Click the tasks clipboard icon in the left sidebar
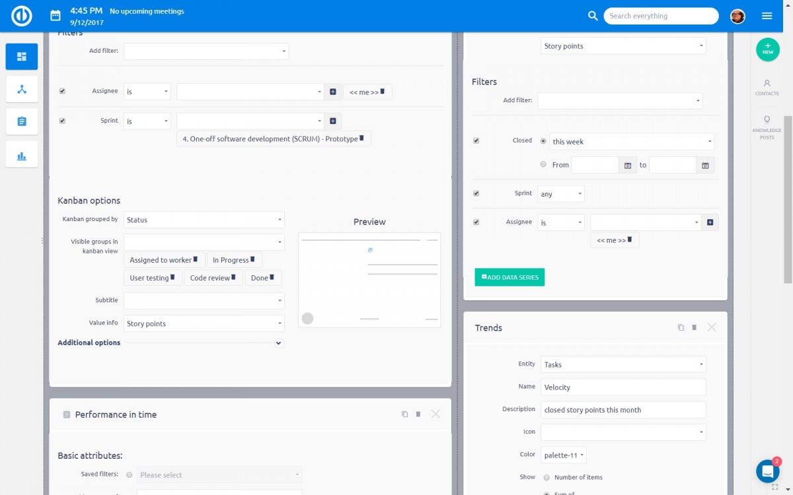 22,121
